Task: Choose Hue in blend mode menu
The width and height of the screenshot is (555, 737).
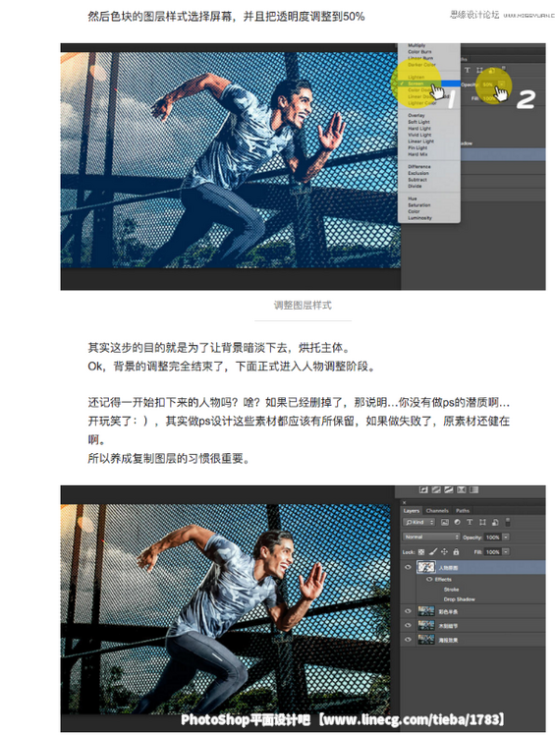Action: [429, 198]
